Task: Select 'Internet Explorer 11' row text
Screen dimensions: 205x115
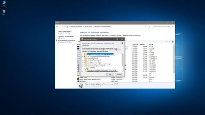Action: click(x=93, y=58)
